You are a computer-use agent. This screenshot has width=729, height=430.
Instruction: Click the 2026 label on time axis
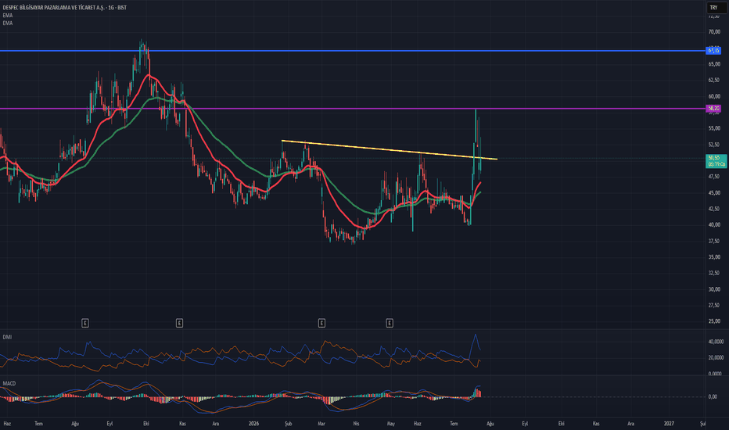[253, 424]
